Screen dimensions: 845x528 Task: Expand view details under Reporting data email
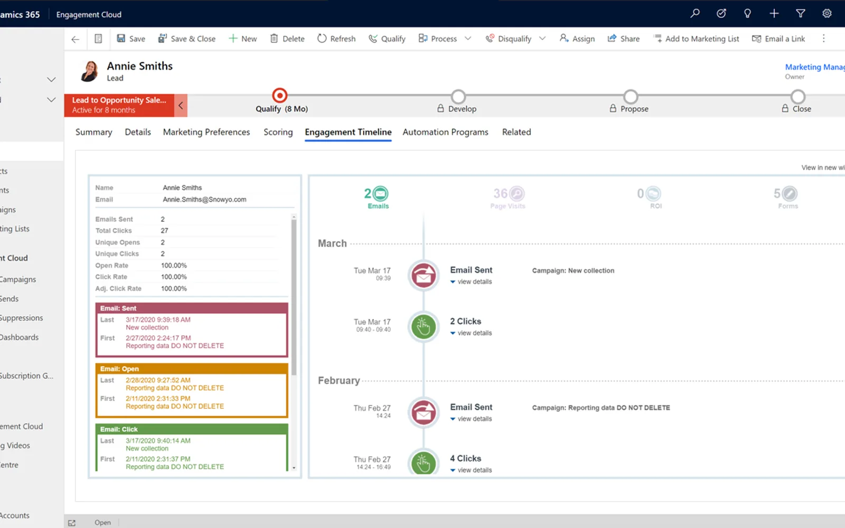pos(471,419)
